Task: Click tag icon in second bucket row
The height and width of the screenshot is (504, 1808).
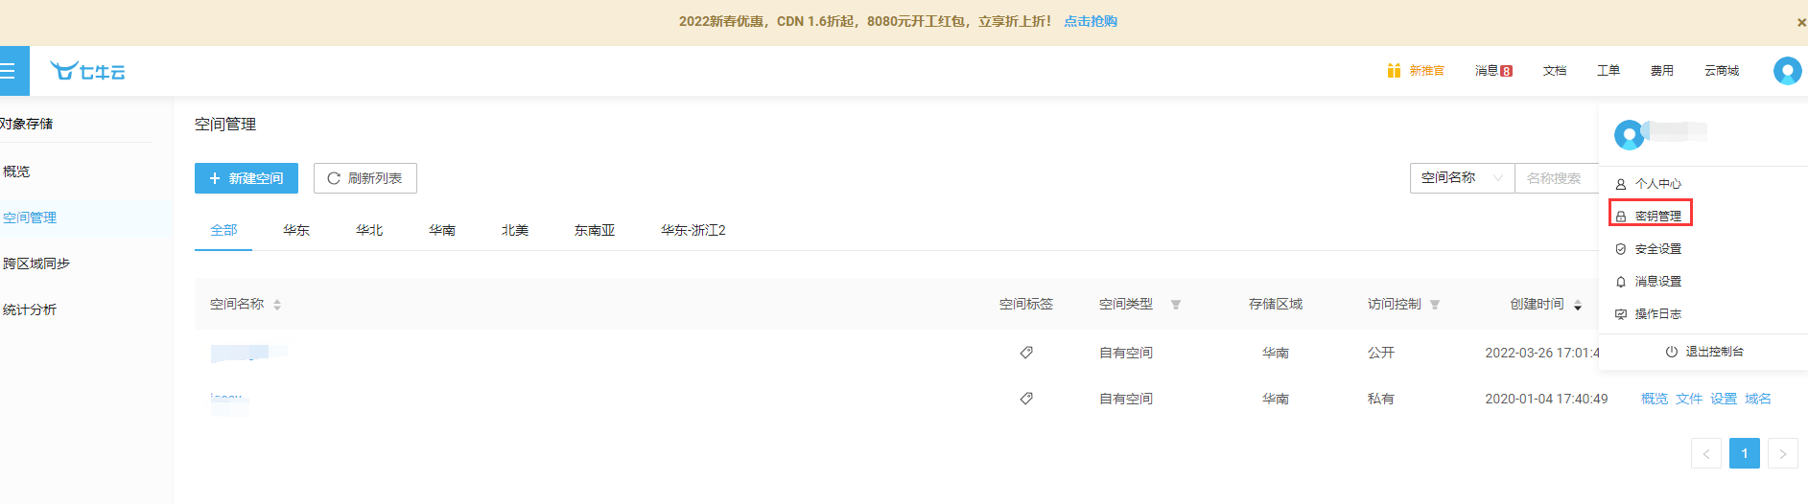Action: [x=1026, y=399]
